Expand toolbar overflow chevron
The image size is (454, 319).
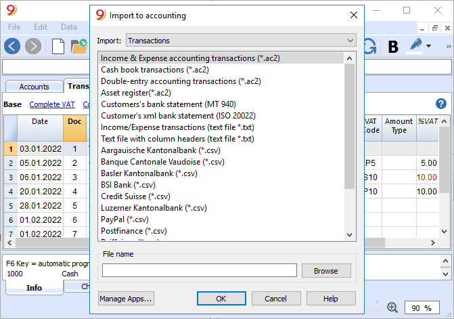pyautogui.click(x=449, y=46)
